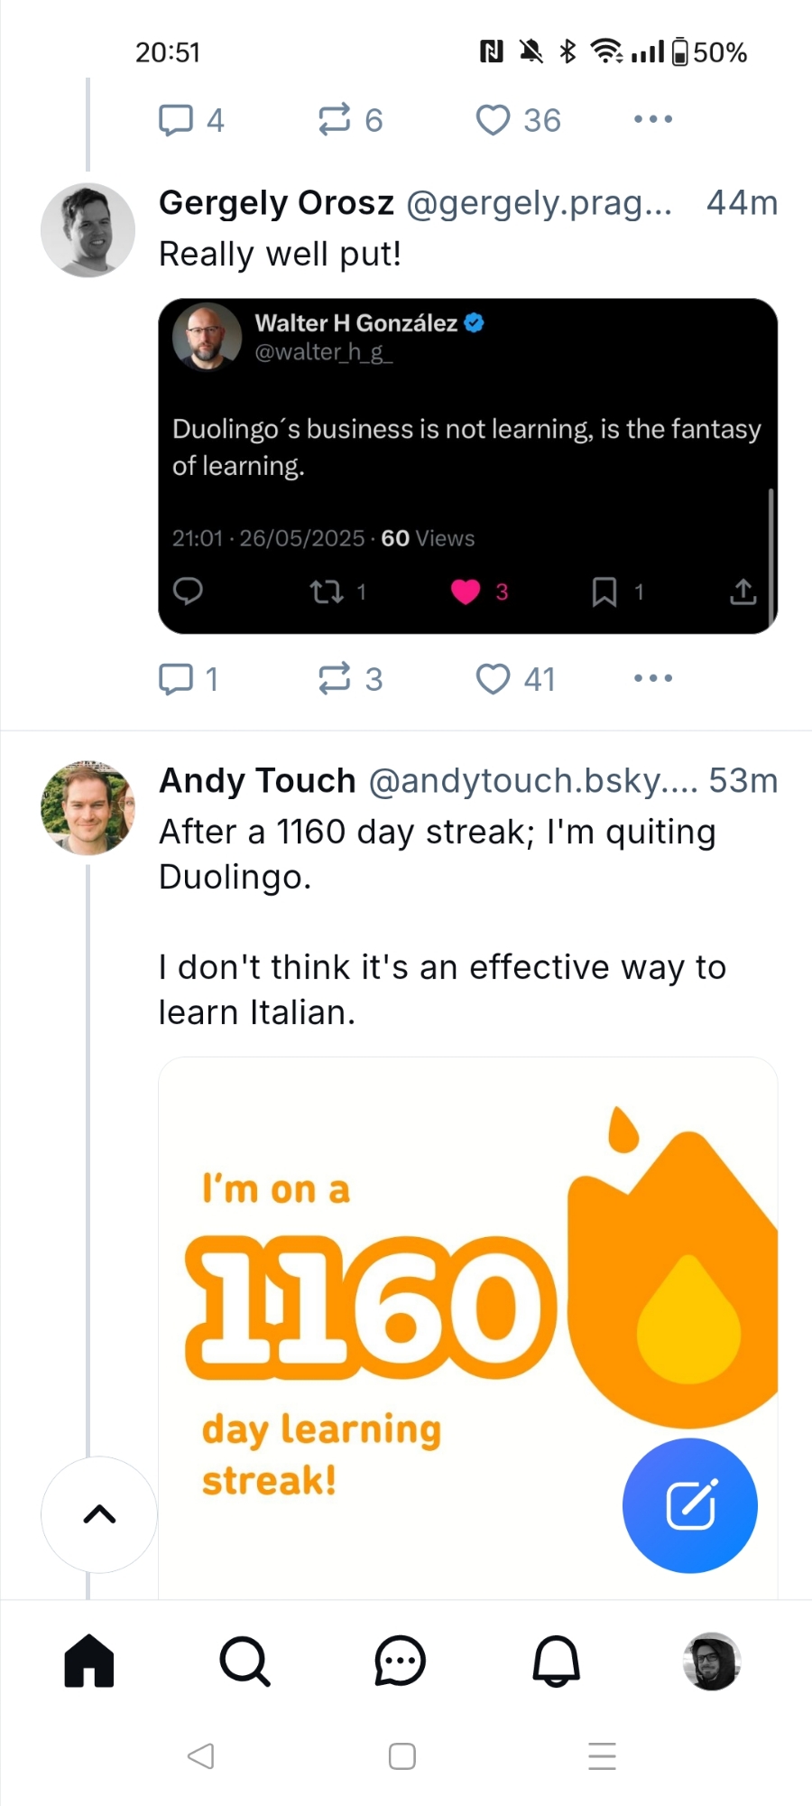Reply to Gergely Orosz's "Really well put!" post

[x=176, y=679]
